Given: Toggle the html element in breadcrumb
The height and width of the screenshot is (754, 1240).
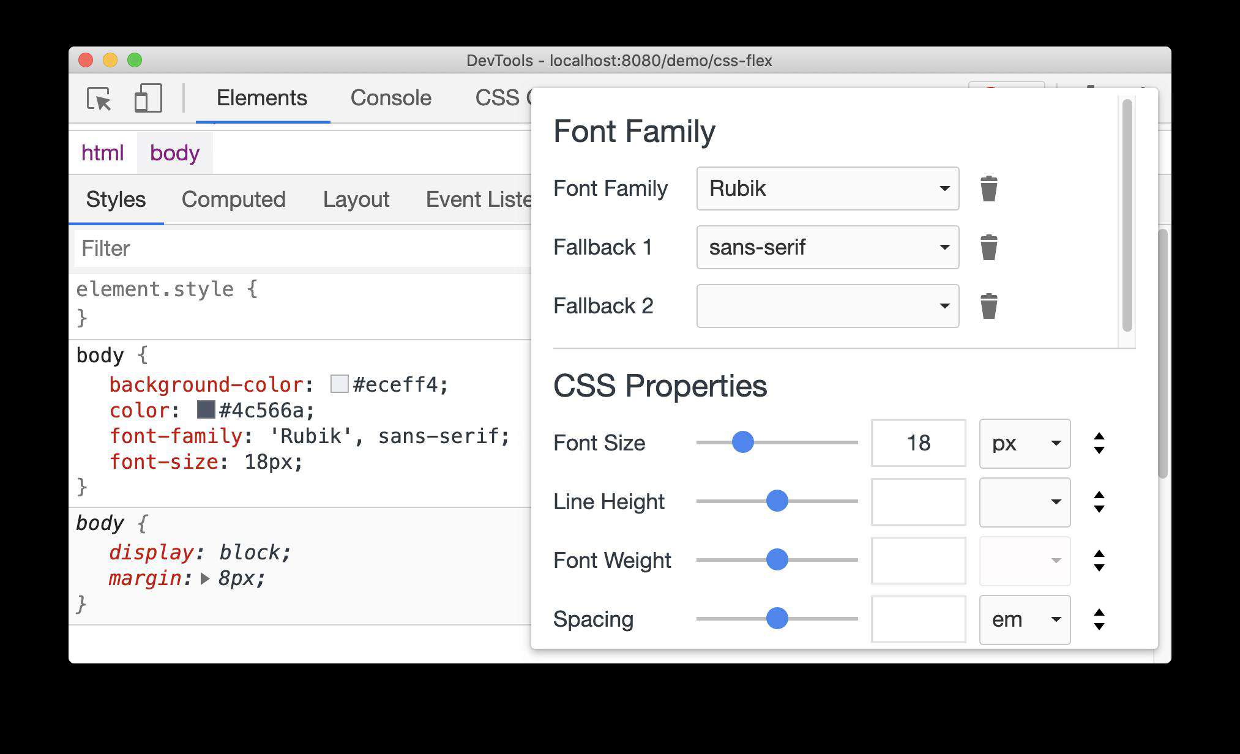Looking at the screenshot, I should pos(103,151).
